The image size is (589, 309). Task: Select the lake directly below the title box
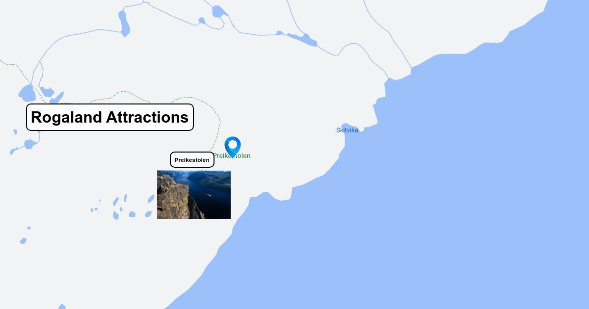click(30, 144)
